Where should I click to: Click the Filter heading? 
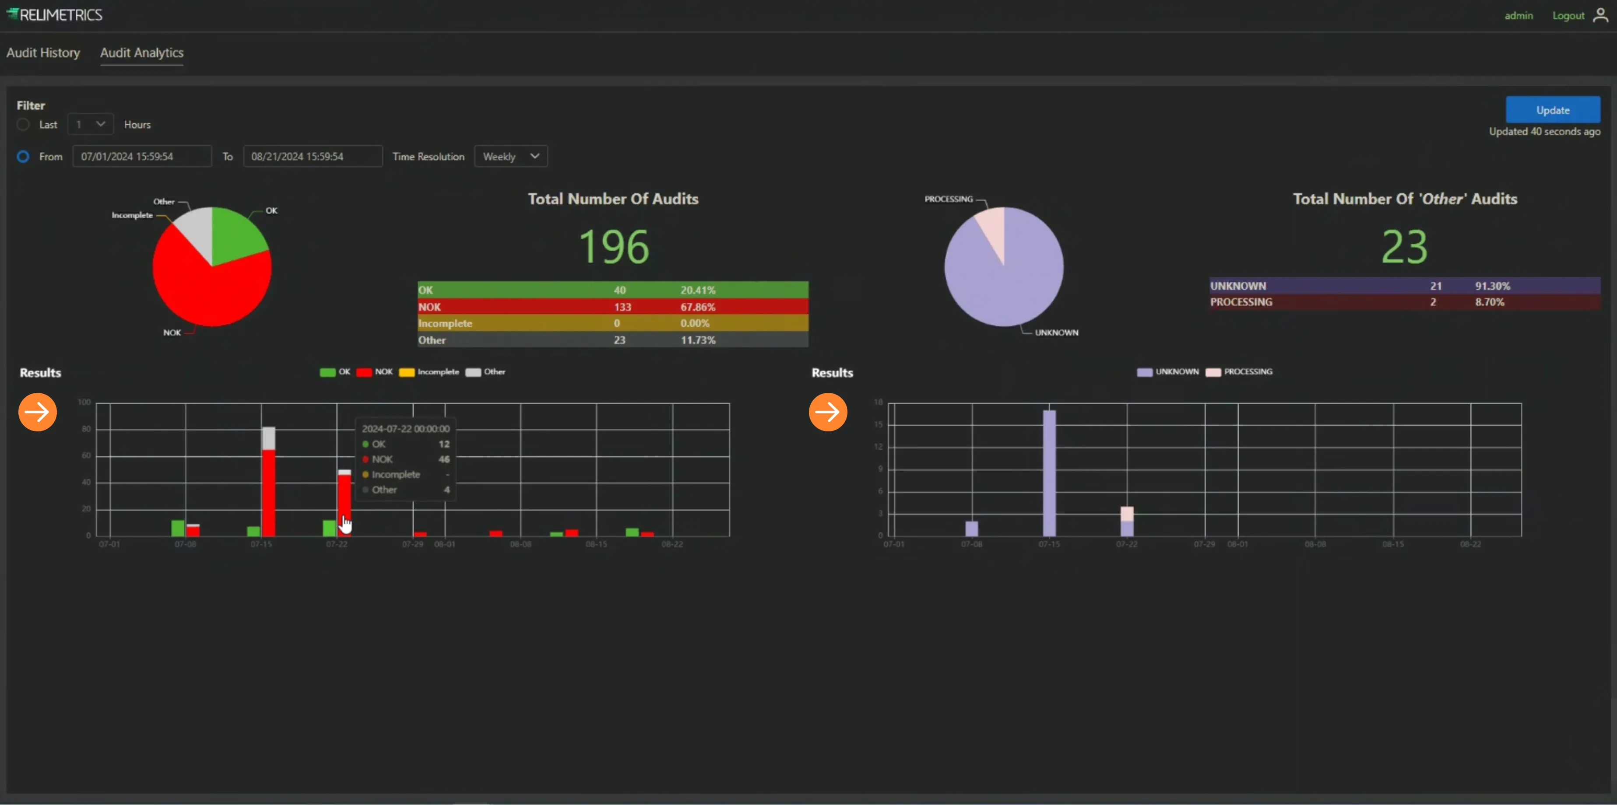[31, 105]
